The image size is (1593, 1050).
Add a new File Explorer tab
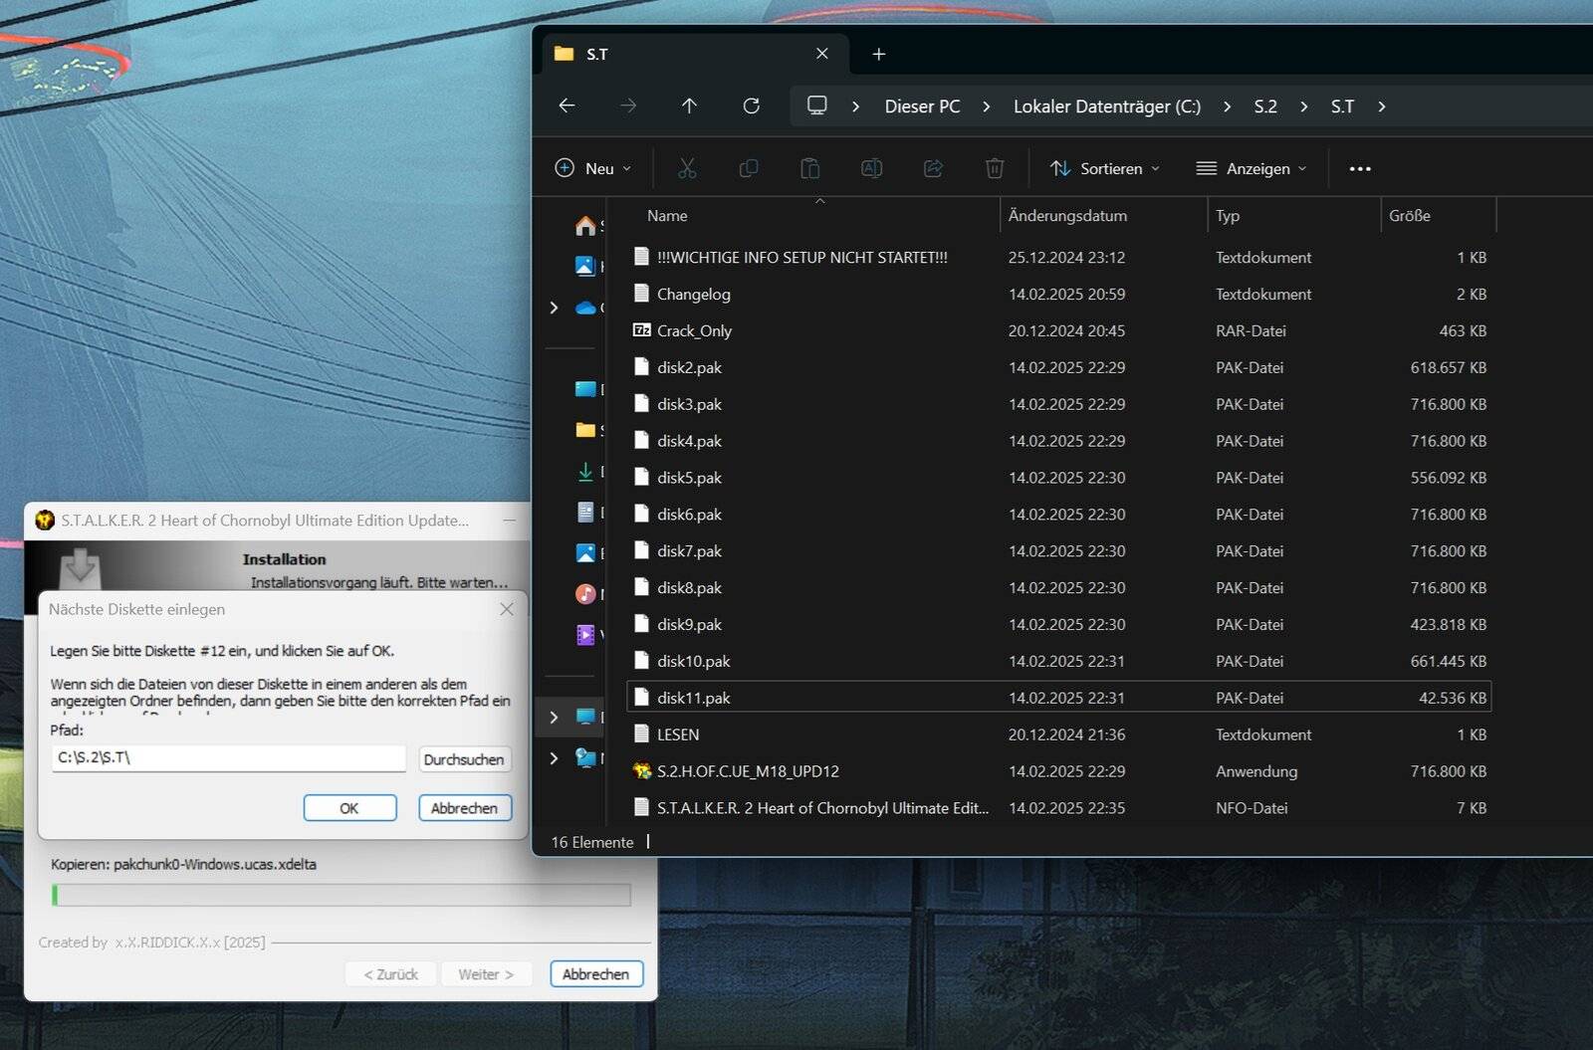click(x=879, y=54)
